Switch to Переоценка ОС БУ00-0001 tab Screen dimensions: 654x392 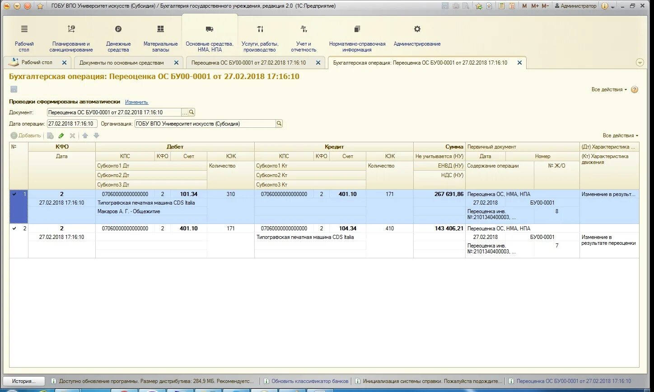(248, 63)
